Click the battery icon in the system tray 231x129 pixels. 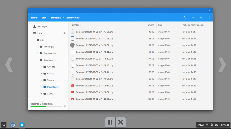coord(212,125)
